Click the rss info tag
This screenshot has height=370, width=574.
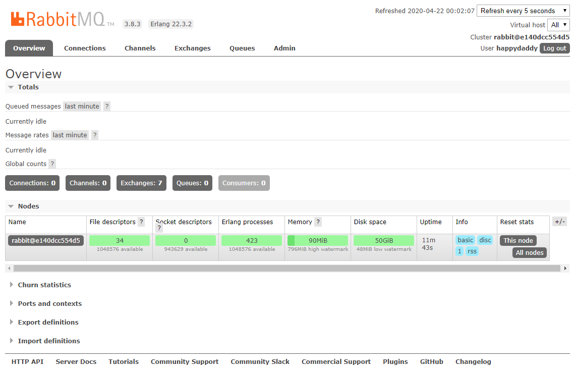coord(472,251)
